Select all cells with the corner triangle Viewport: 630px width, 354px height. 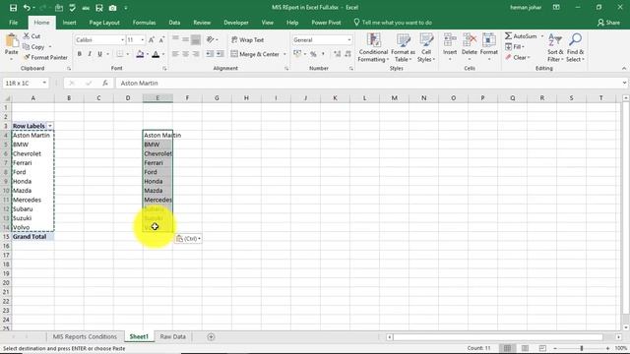6,98
